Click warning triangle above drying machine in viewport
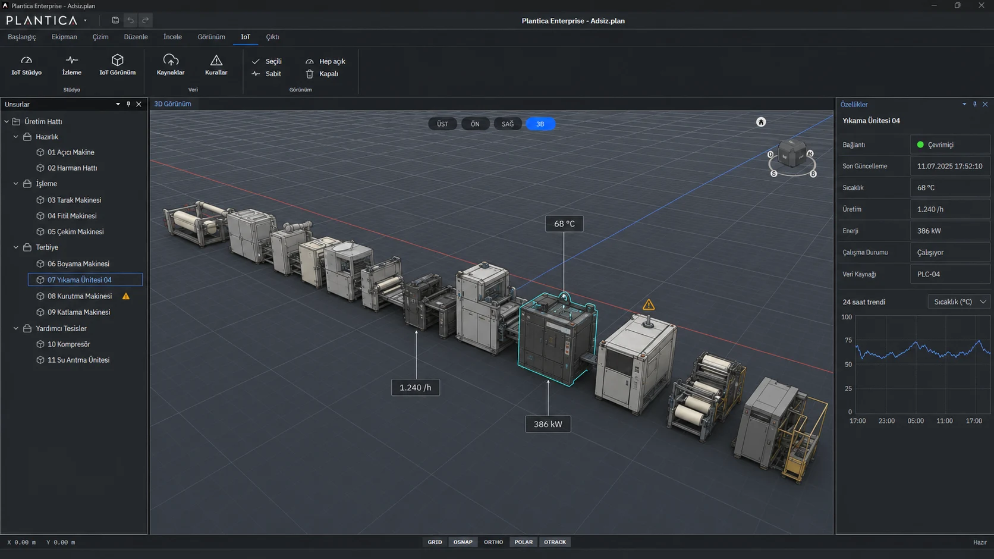The height and width of the screenshot is (559, 994). tap(649, 305)
